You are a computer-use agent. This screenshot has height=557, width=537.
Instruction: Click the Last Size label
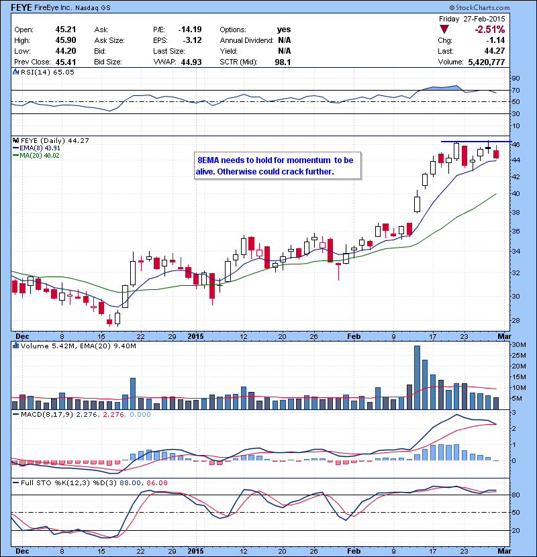(169, 51)
